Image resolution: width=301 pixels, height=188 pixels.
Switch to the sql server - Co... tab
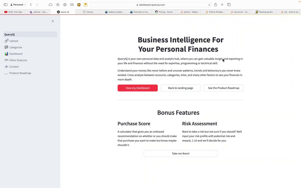click(240, 12)
